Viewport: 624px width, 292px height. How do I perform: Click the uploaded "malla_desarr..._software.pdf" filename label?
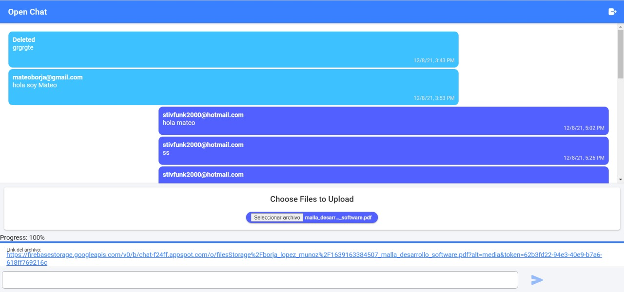pyautogui.click(x=340, y=218)
